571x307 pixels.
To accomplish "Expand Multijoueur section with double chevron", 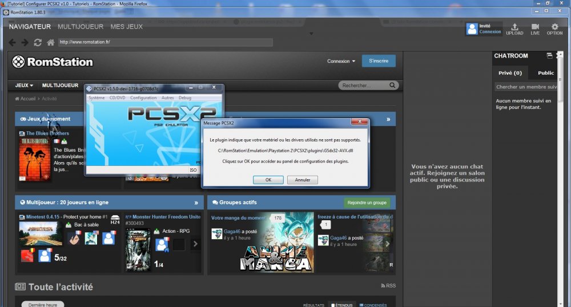I will tap(196, 203).
